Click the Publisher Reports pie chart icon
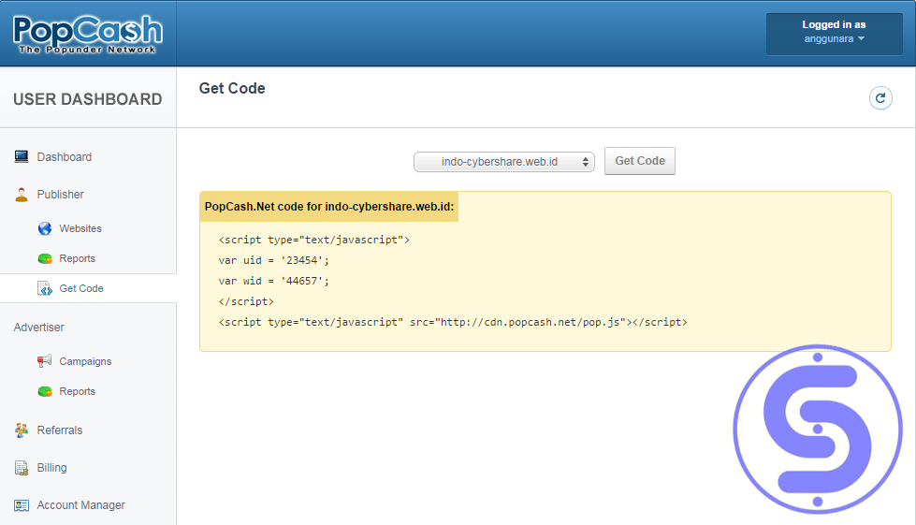The height and width of the screenshot is (525, 916). click(44, 258)
